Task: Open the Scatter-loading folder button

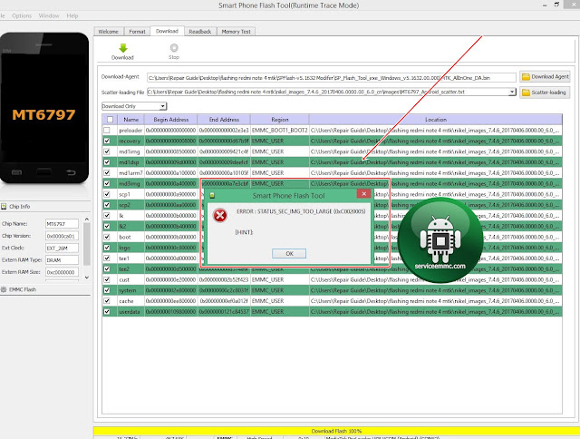Action: (545, 93)
